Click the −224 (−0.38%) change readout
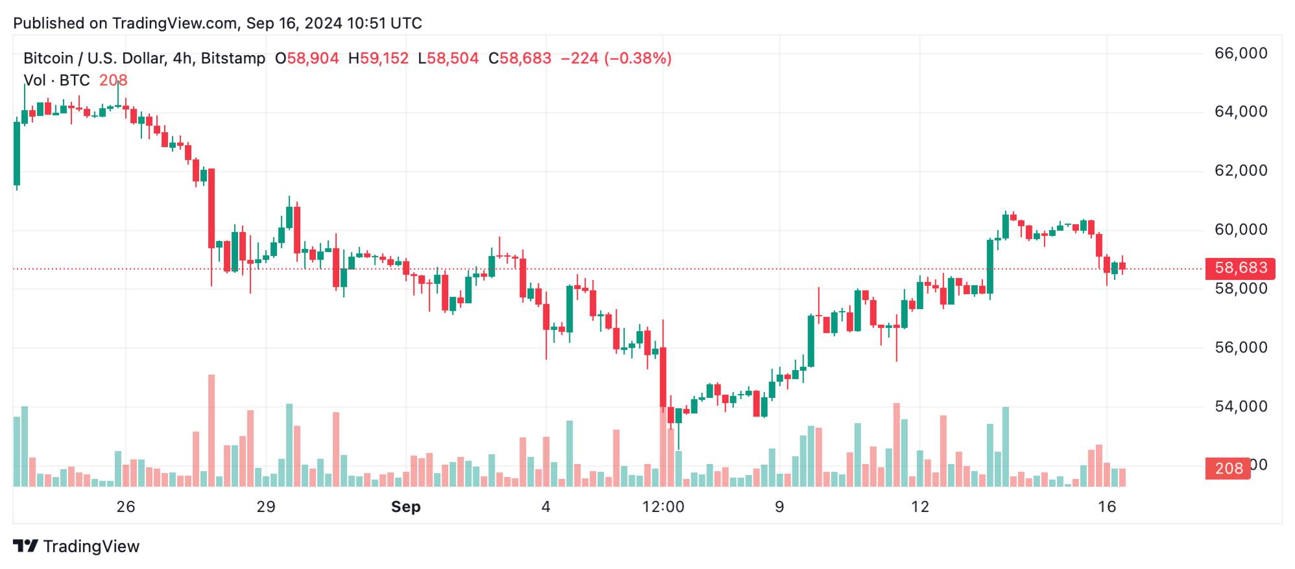The image size is (1295, 569). [615, 58]
